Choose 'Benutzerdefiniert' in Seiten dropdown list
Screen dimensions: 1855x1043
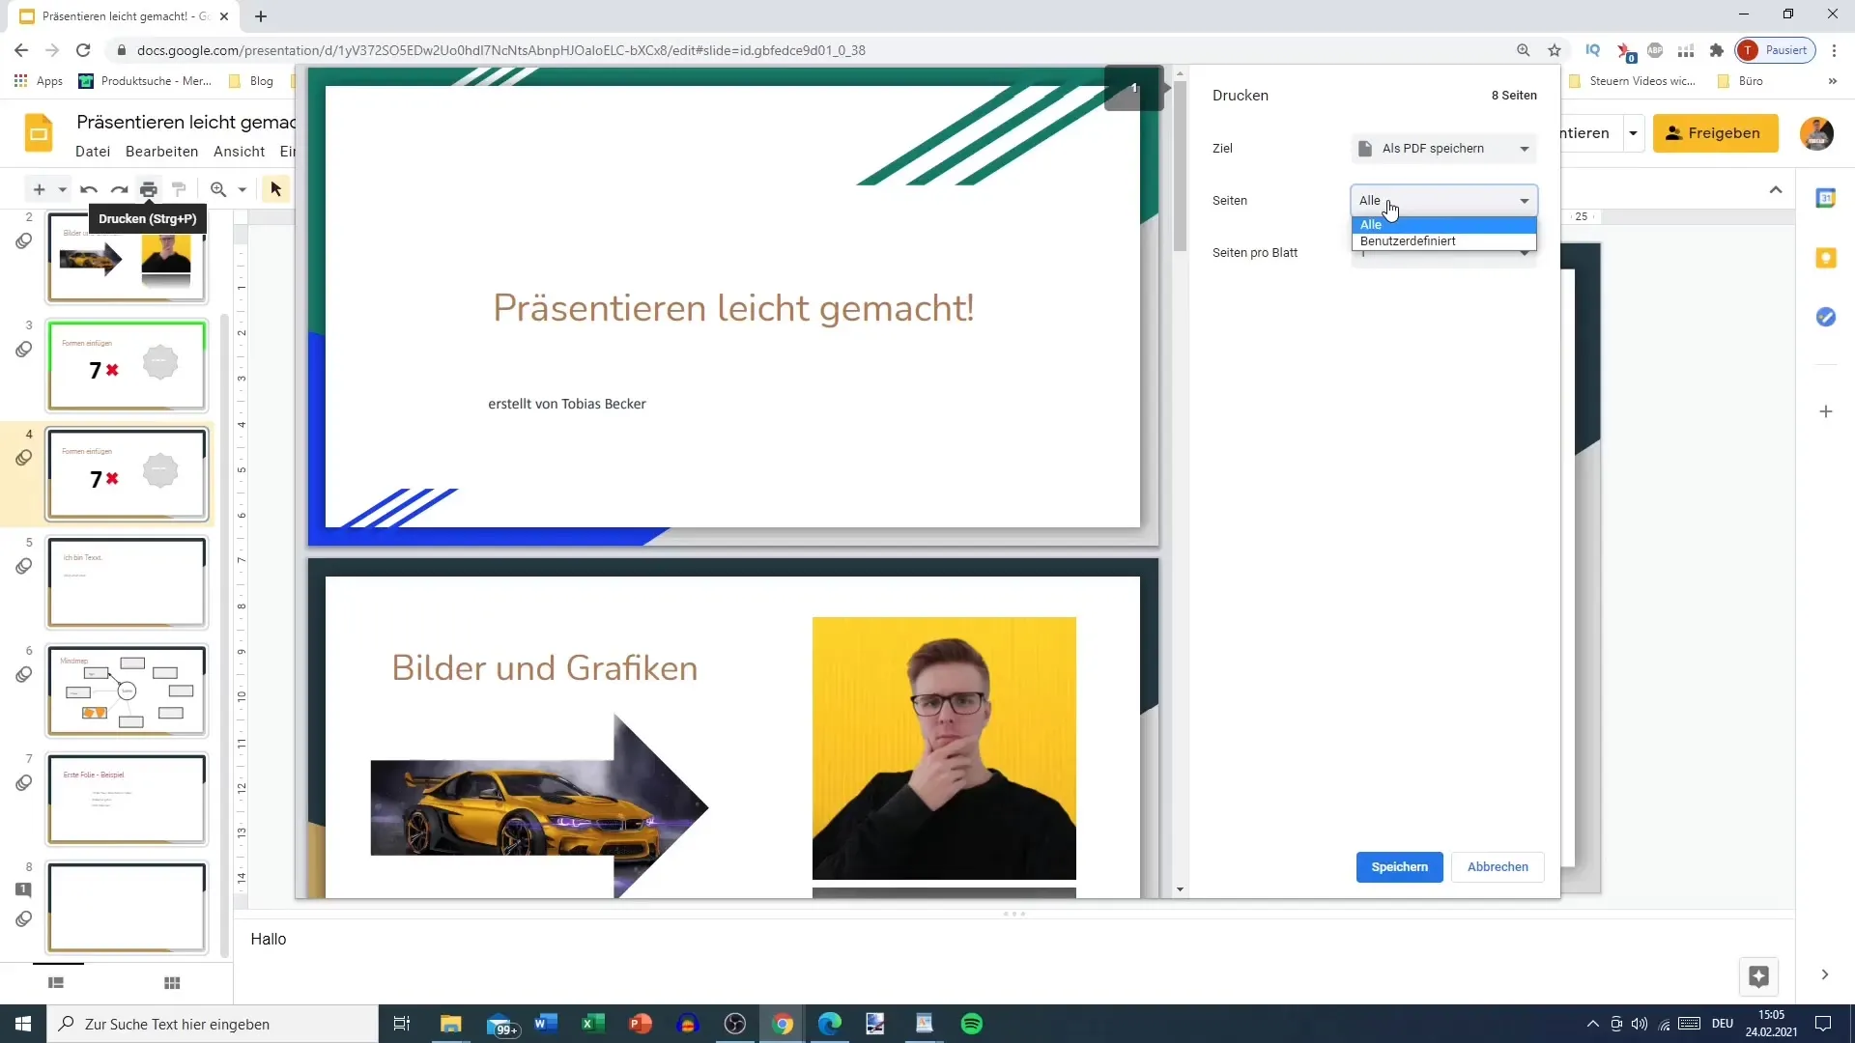(1408, 241)
